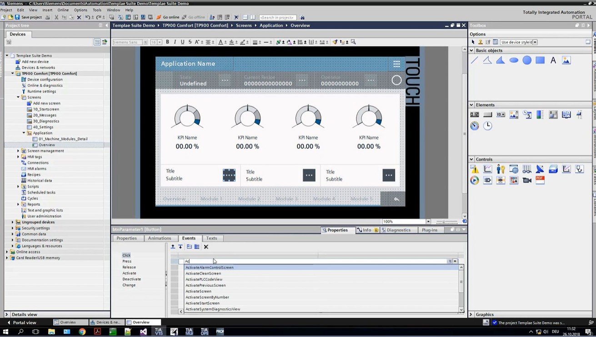Collapse the Elements toolbox section
Screen dimensions: 596x337
[471, 105]
